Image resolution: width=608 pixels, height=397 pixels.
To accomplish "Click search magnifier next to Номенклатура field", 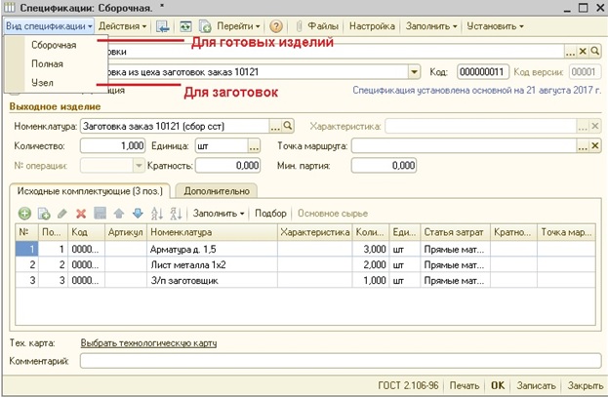I will (287, 126).
